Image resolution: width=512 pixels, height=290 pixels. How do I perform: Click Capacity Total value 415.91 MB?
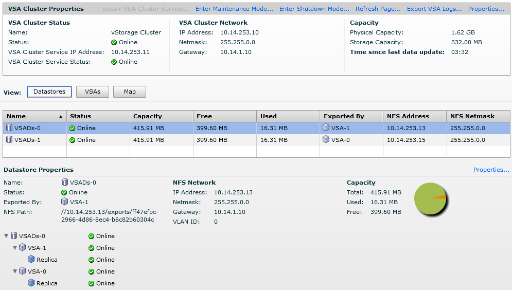pyautogui.click(x=386, y=192)
